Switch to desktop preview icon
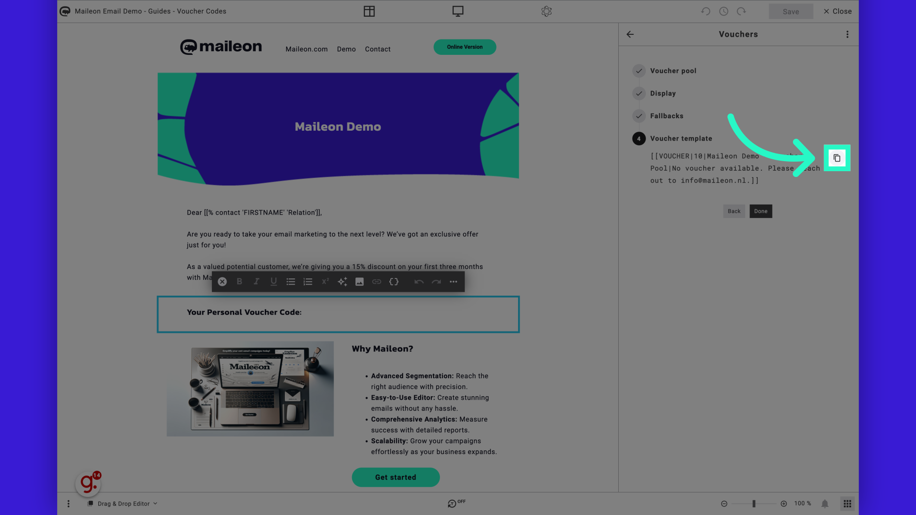This screenshot has height=515, width=916. coord(458,11)
